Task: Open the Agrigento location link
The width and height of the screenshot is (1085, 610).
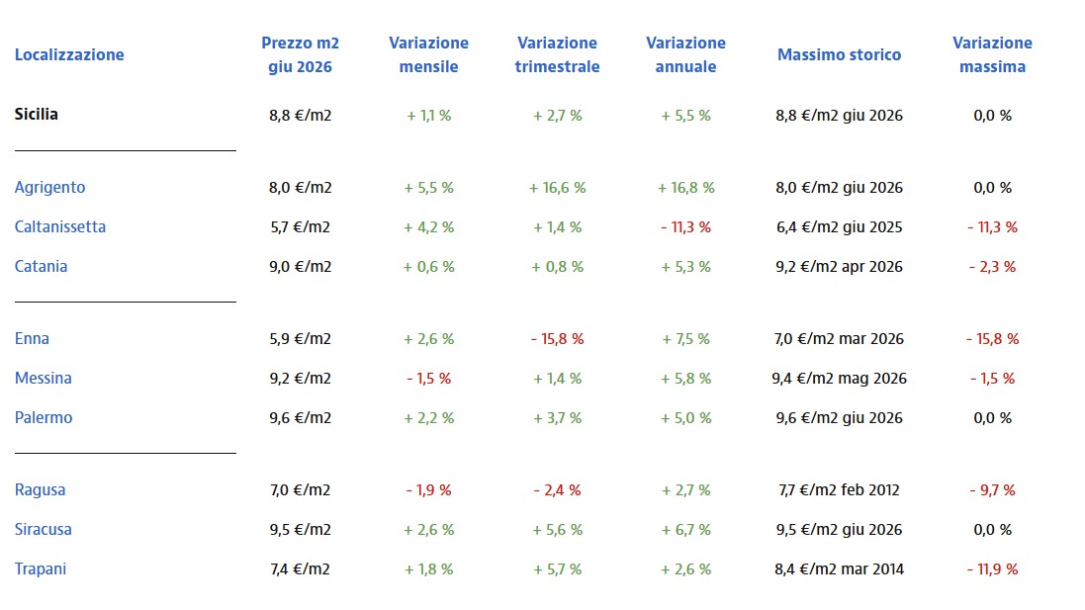Action: pos(49,188)
